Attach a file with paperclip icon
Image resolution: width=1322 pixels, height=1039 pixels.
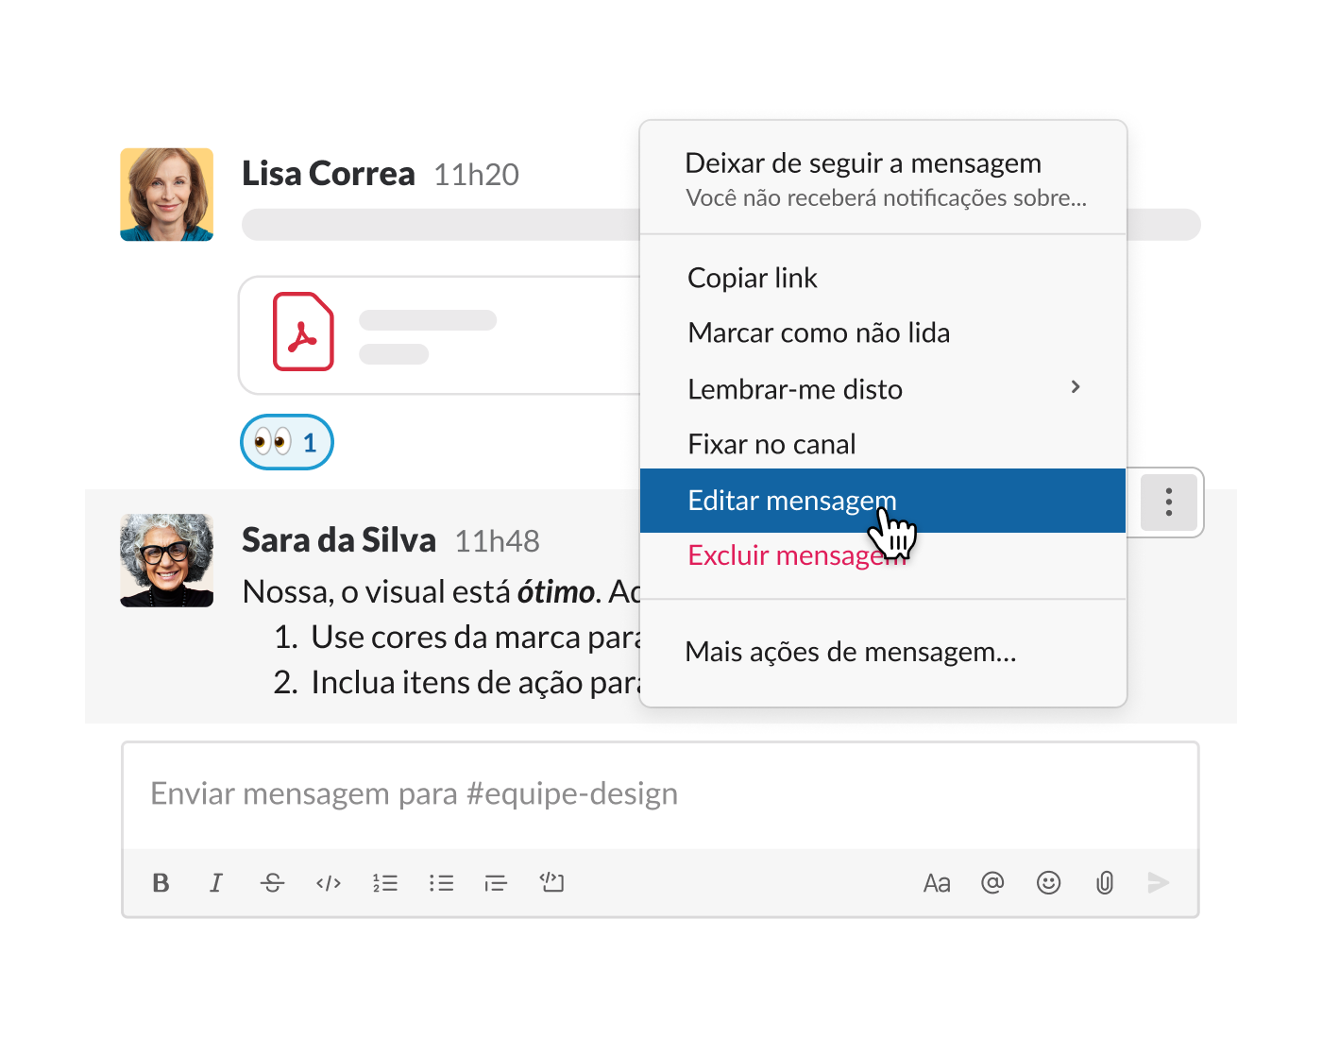coord(1104,883)
